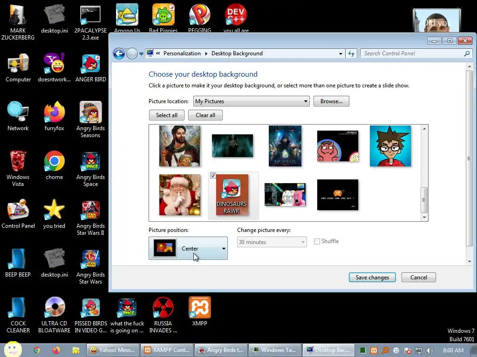Image resolution: width=477 pixels, height=357 pixels.
Task: Pick the bearded man painting thumbnail
Action: (x=180, y=146)
